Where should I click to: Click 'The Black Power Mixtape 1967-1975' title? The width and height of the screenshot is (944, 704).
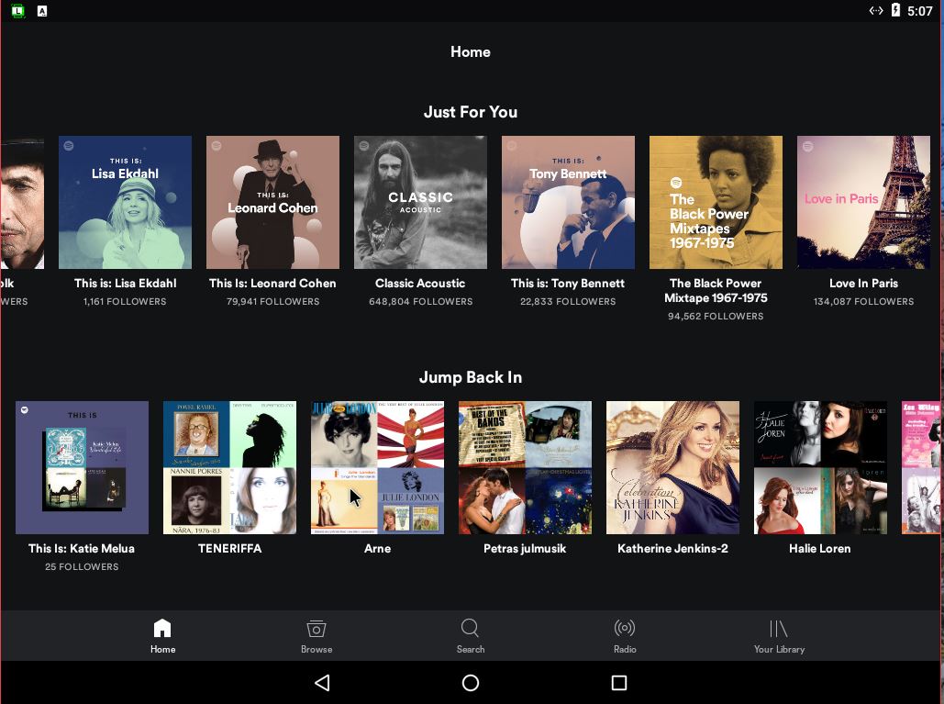[x=716, y=290]
